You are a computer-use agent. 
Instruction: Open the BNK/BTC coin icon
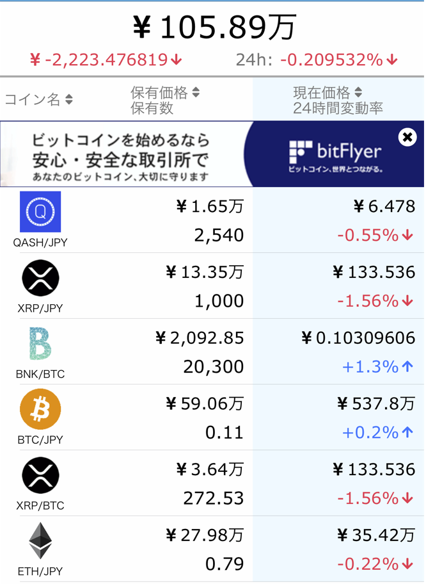tap(40, 344)
